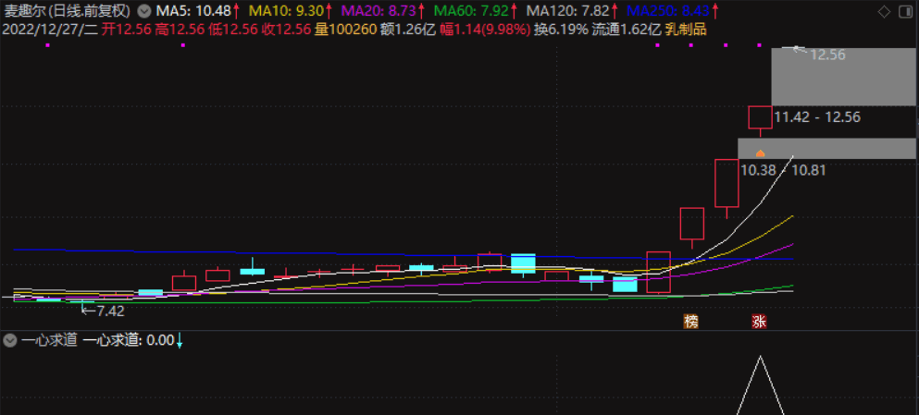Click the red 涨 marker badge
The height and width of the screenshot is (415, 919).
[760, 322]
